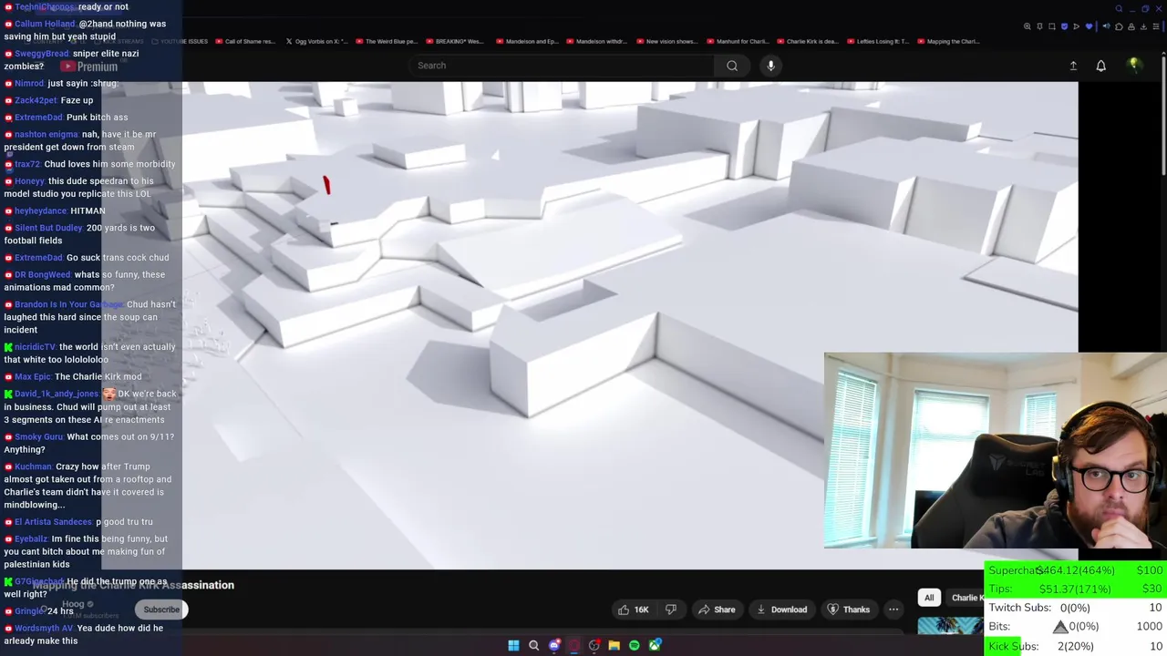Open Spotify from the taskbar
Image resolution: width=1167 pixels, height=656 pixels.
coord(635,645)
